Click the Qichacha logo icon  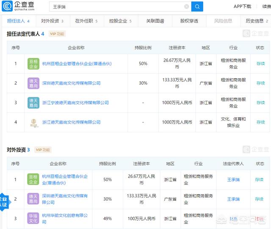(7, 6)
